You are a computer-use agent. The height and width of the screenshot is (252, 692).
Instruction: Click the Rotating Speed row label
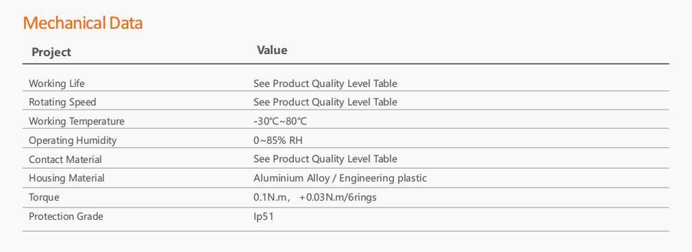62,102
